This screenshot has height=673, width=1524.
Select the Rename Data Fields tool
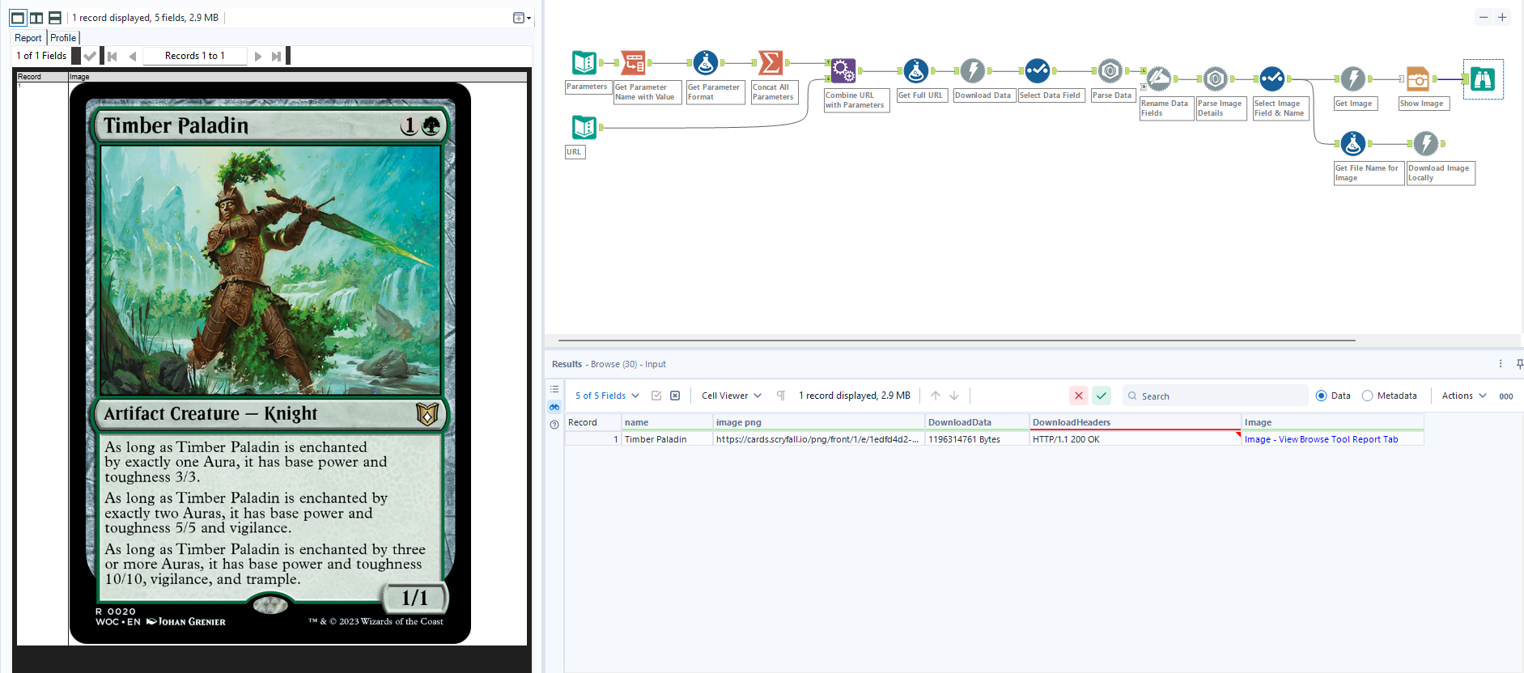pos(1159,78)
